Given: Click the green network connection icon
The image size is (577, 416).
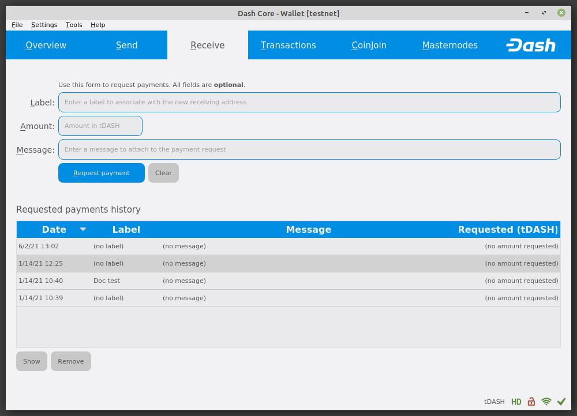Looking at the screenshot, I should [x=546, y=402].
